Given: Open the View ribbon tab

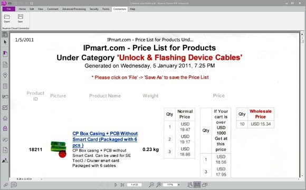Looking at the screenshot, I should [x=41, y=9].
